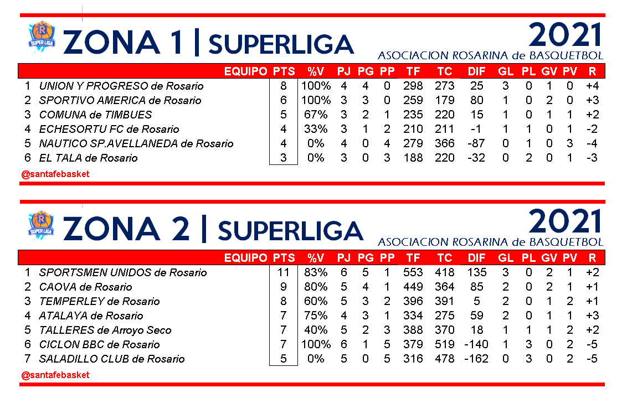Select TALLERES de Arroyo Seco team
This screenshot has width=627, height=403.
click(x=105, y=330)
